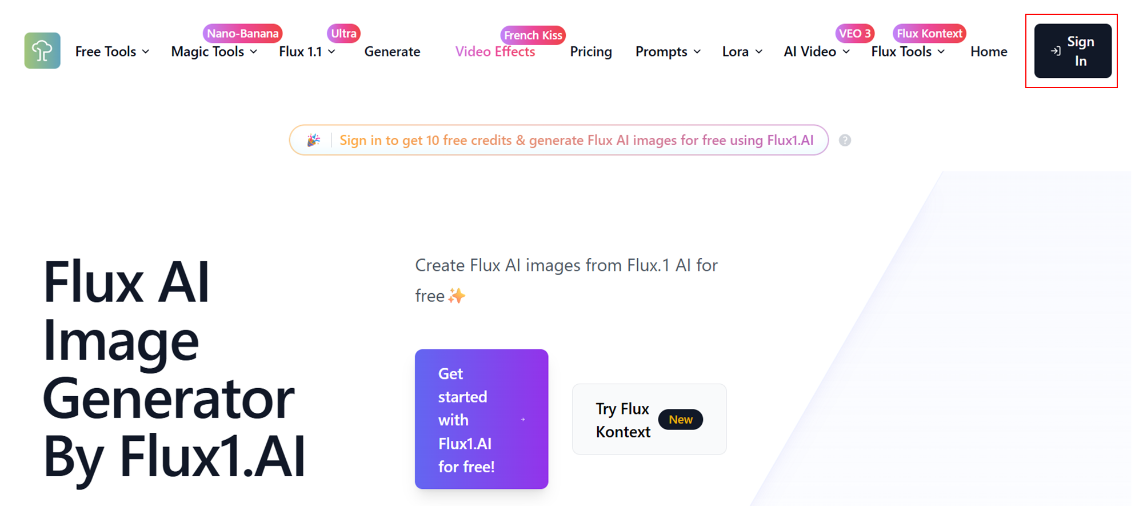
Task: Click the sparkles emoji after 'free'
Action: 457,296
